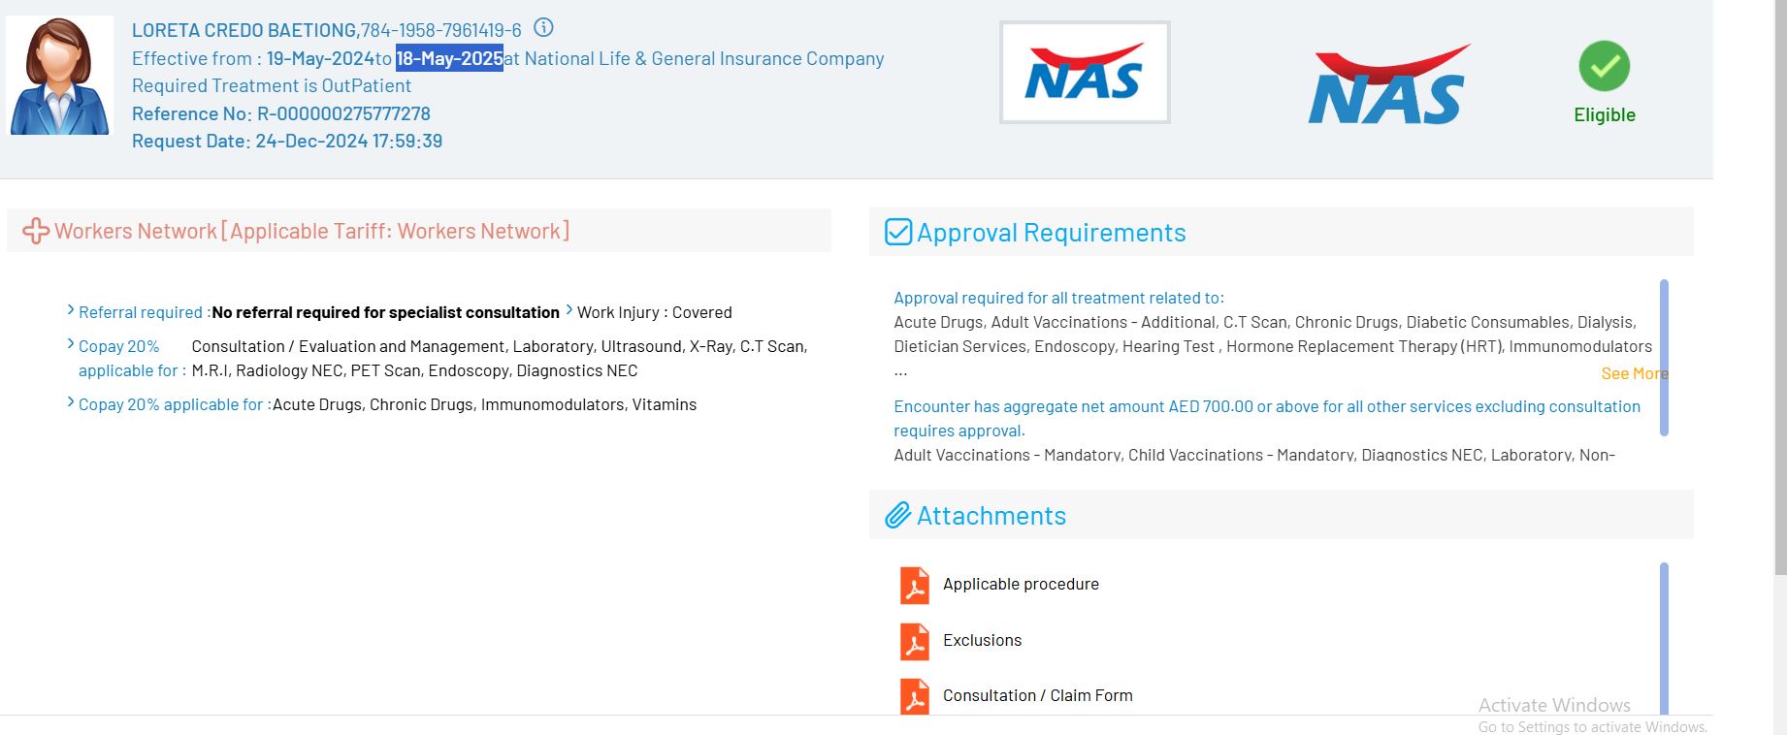The image size is (1787, 735).
Task: Open the Applicable procedure attachment link
Action: pos(1021,584)
